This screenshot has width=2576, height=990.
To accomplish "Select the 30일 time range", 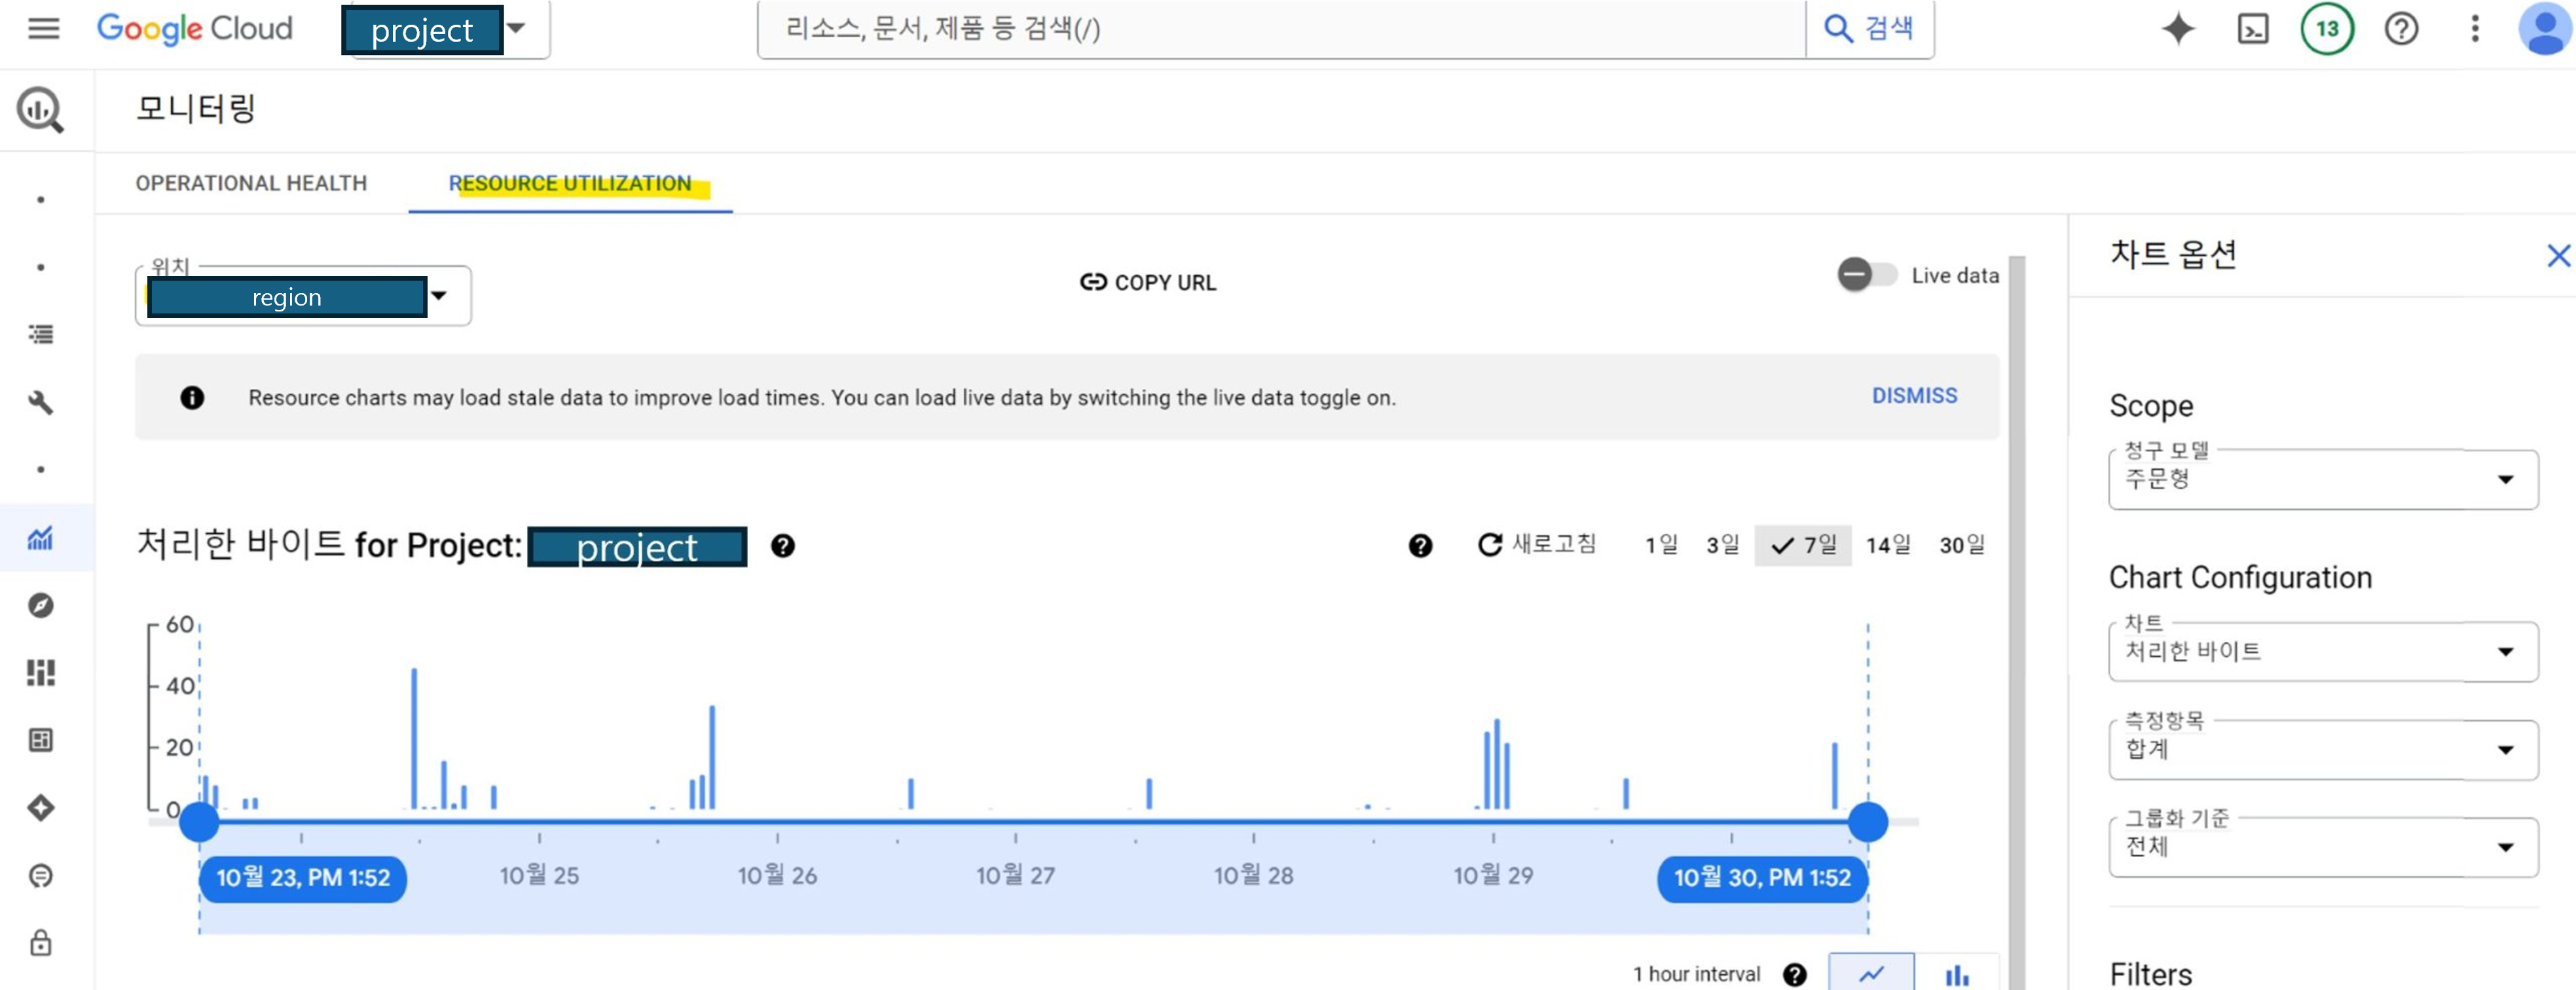I will tap(1962, 544).
